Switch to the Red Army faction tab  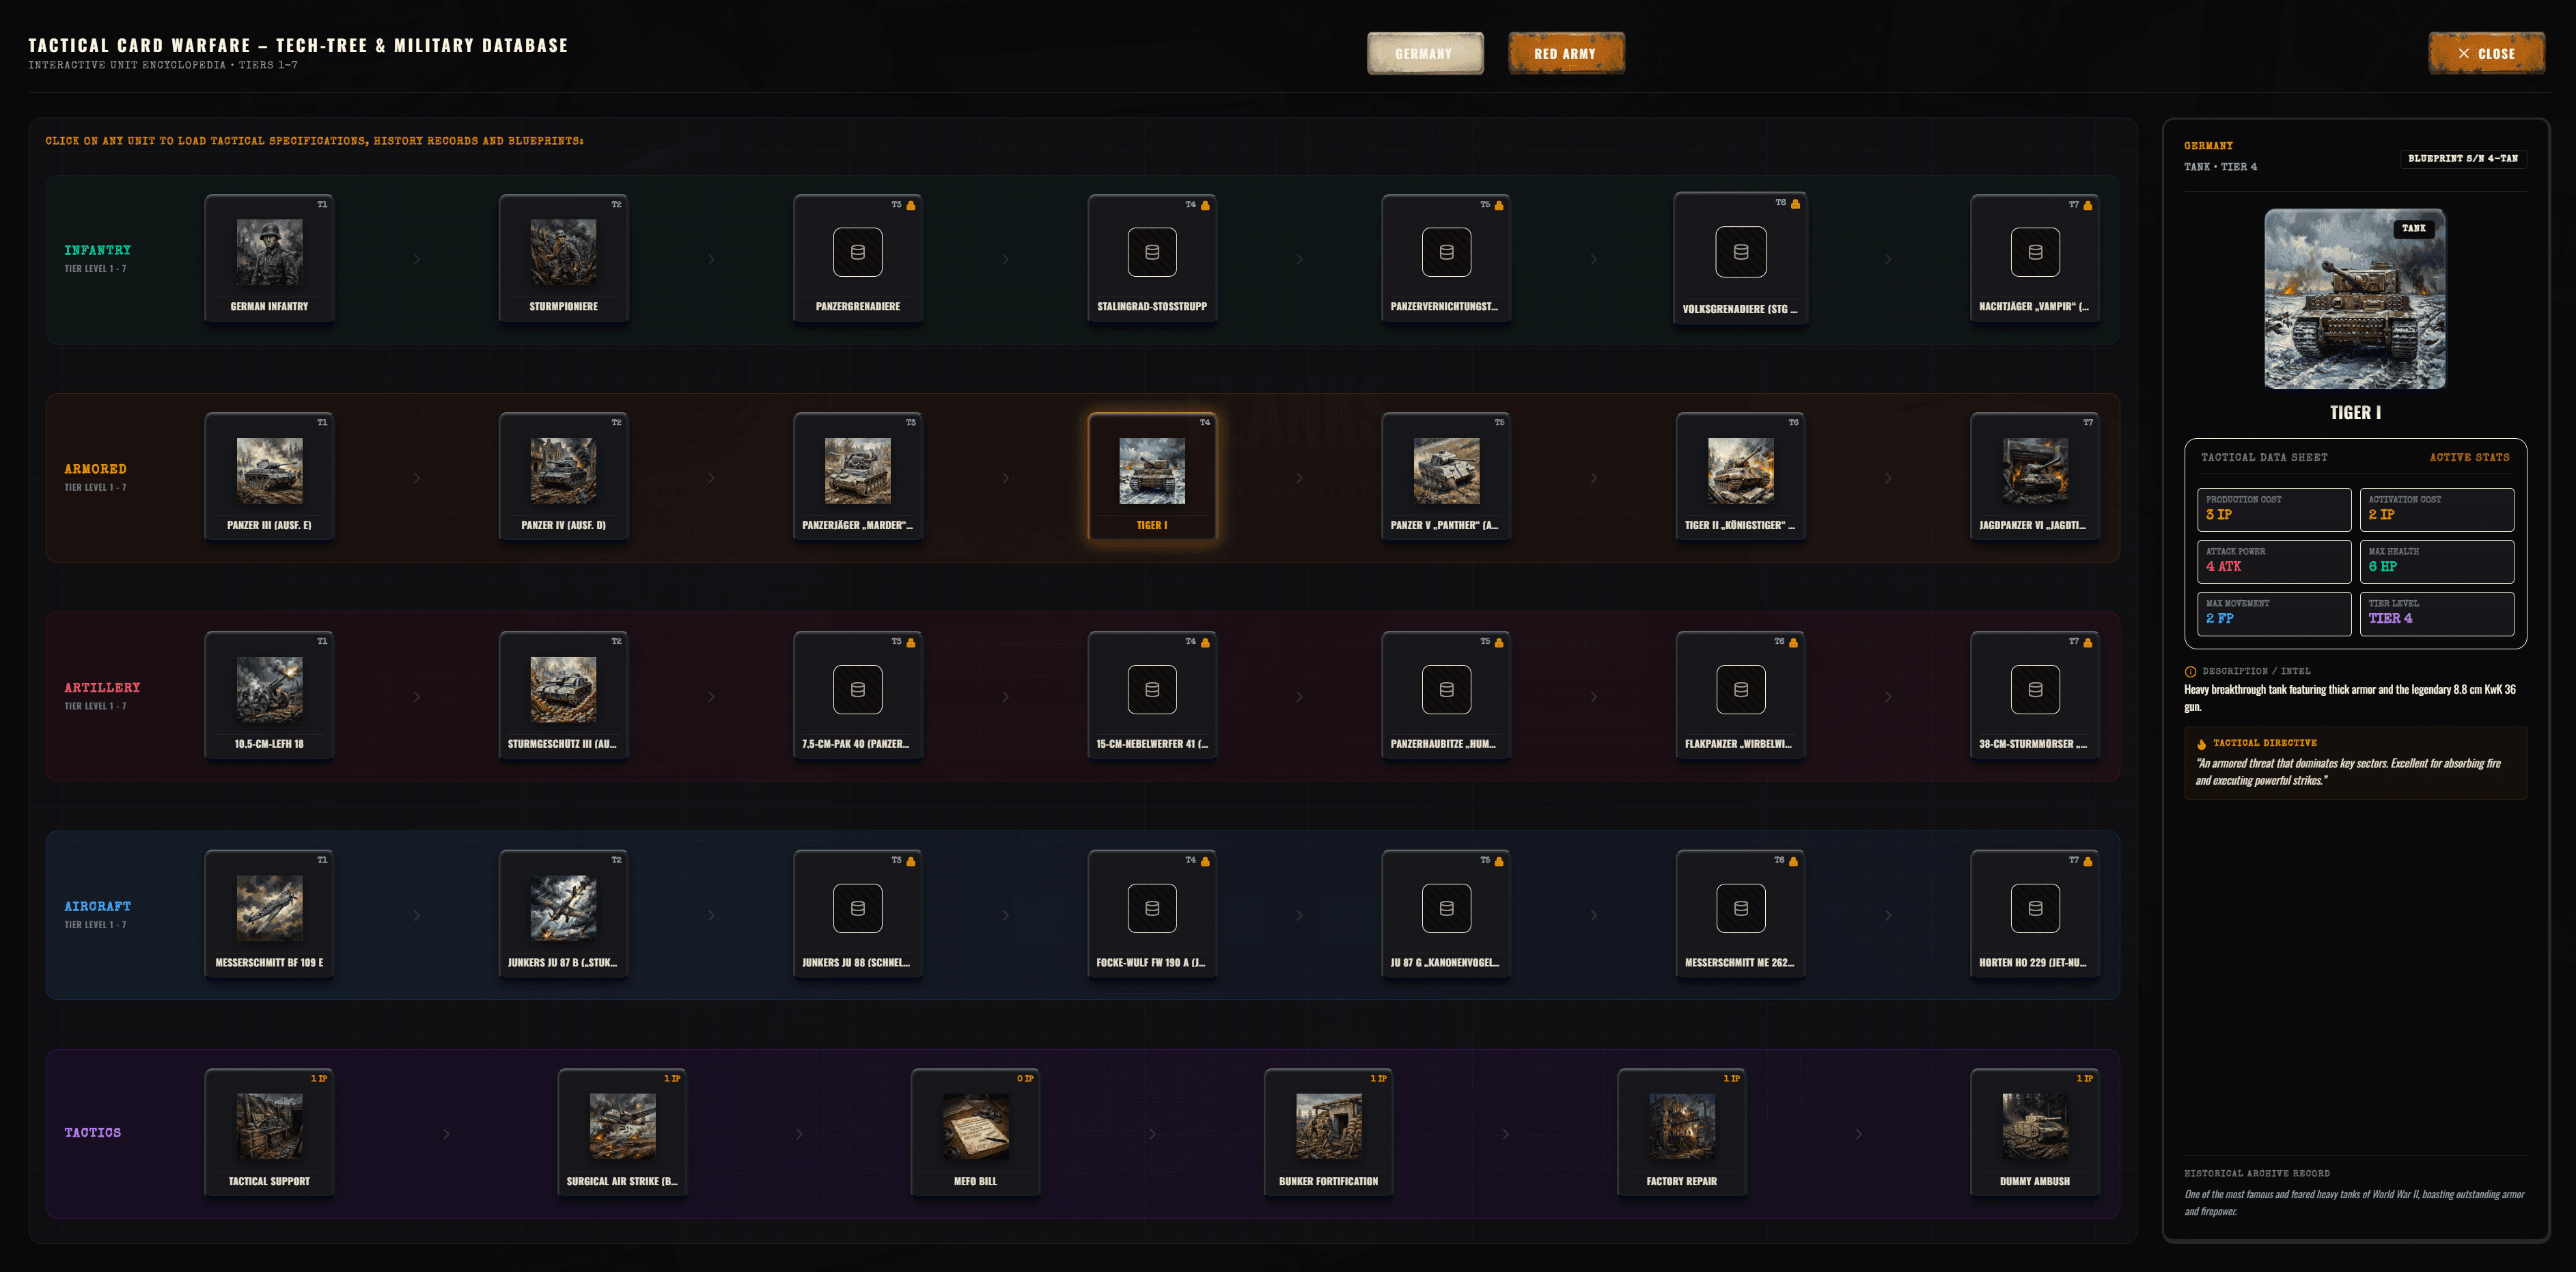1566,53
